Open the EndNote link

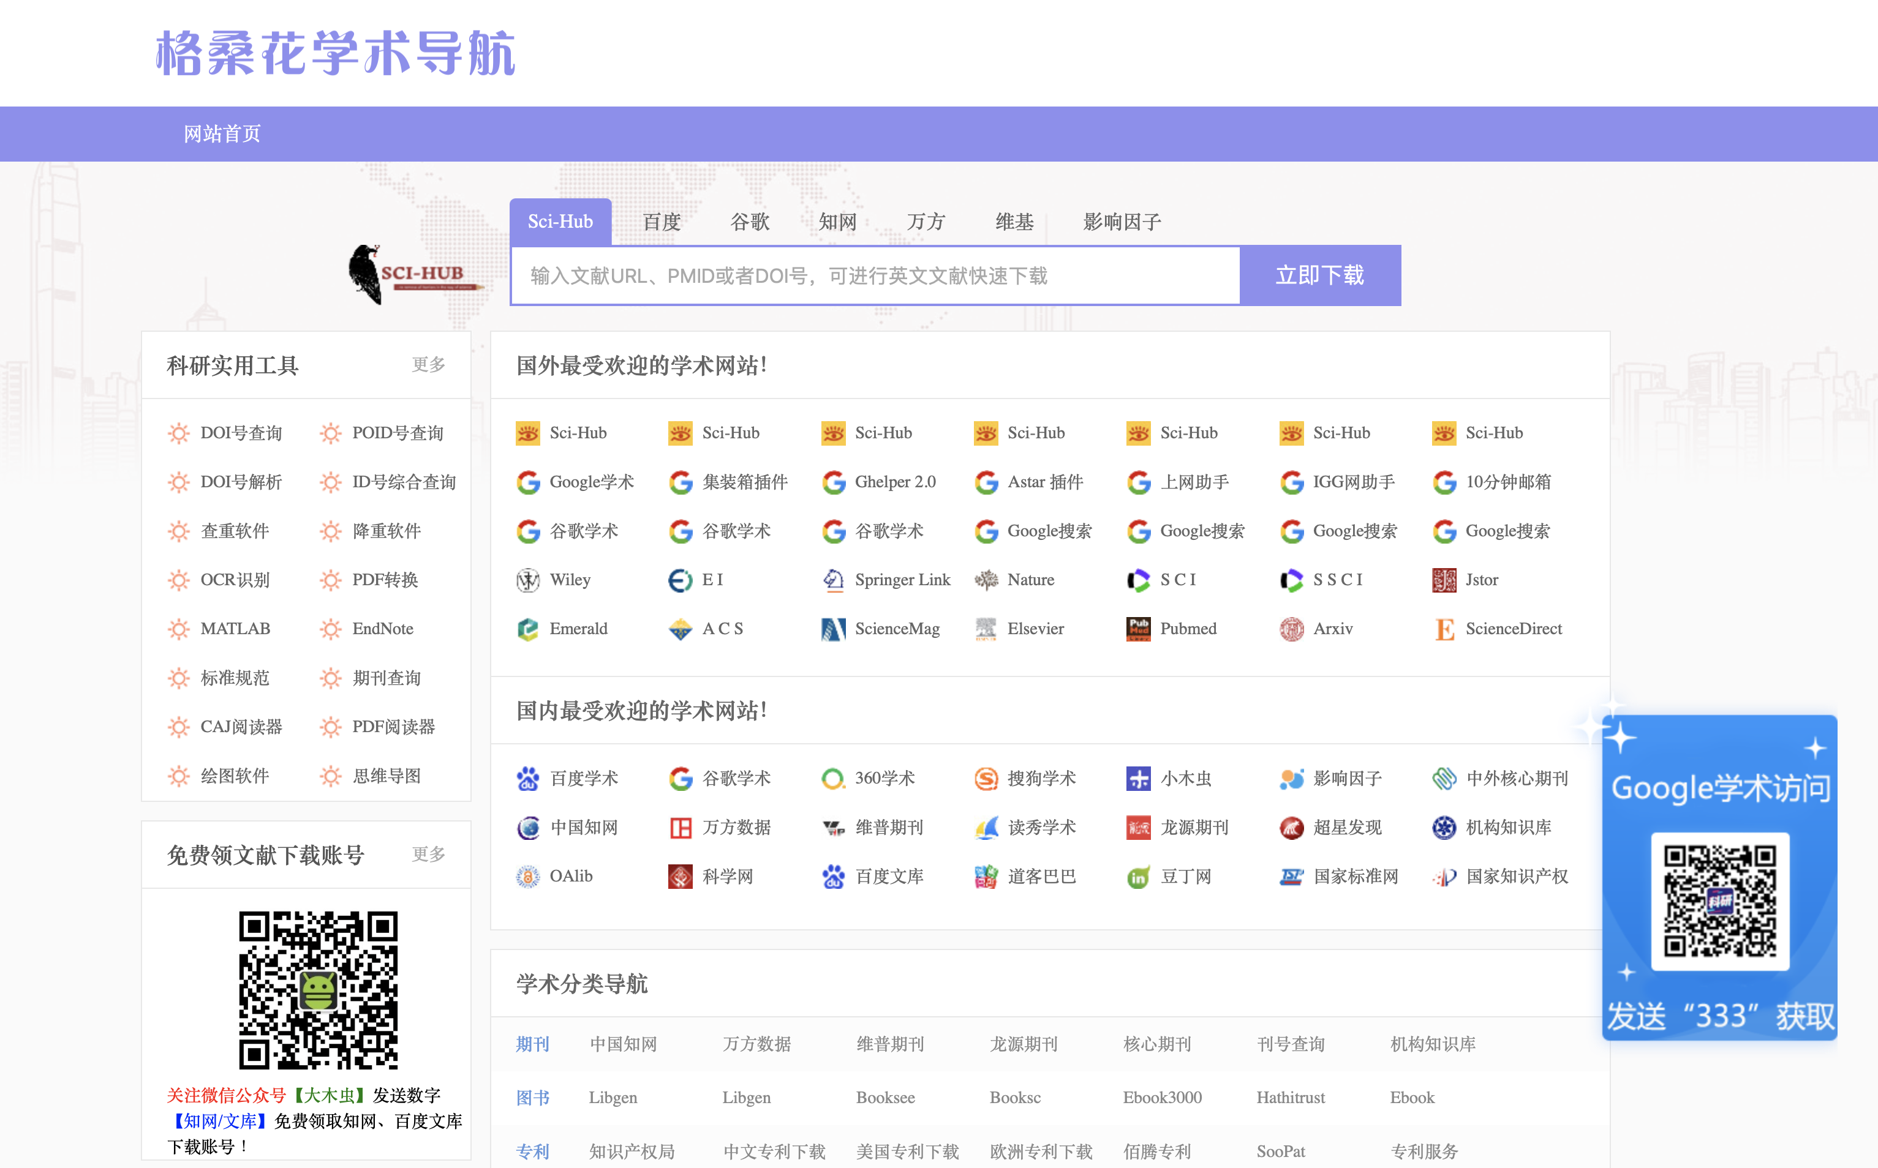383,629
